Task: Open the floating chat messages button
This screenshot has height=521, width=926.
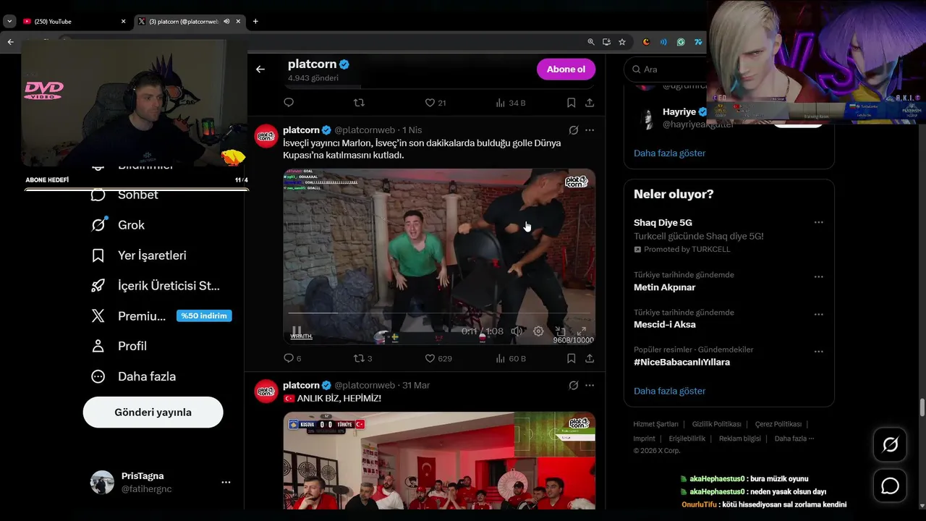Action: pyautogui.click(x=890, y=486)
